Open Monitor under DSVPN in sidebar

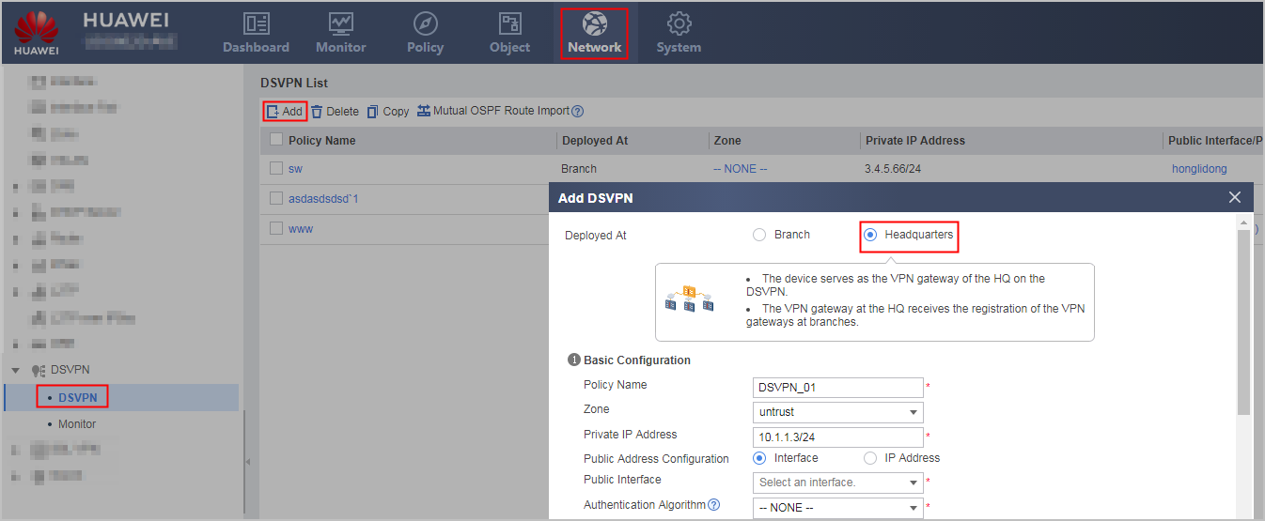[77, 424]
